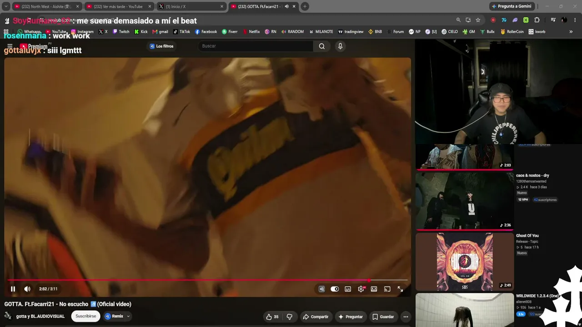Image resolution: width=582 pixels, height=327 pixels.
Task: Click Pregunta a Gemini button
Action: pos(511,6)
